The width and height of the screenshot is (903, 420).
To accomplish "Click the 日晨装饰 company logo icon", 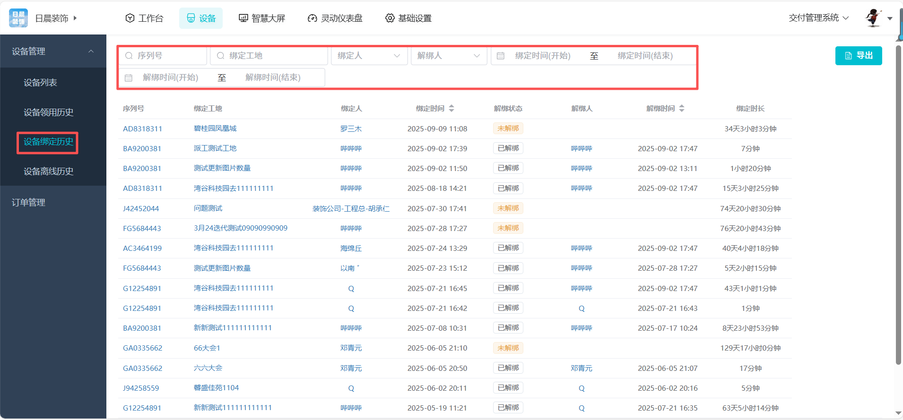I will pos(18,18).
